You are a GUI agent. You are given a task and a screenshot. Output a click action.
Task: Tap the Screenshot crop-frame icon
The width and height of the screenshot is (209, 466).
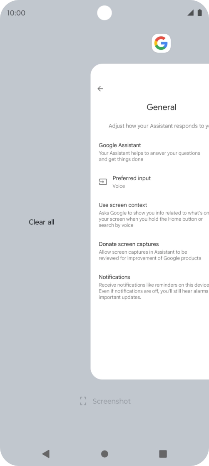[x=83, y=401]
